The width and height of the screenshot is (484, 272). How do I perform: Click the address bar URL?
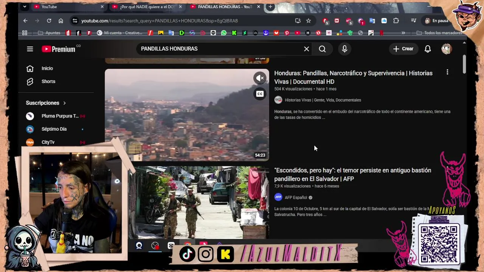pyautogui.click(x=160, y=21)
